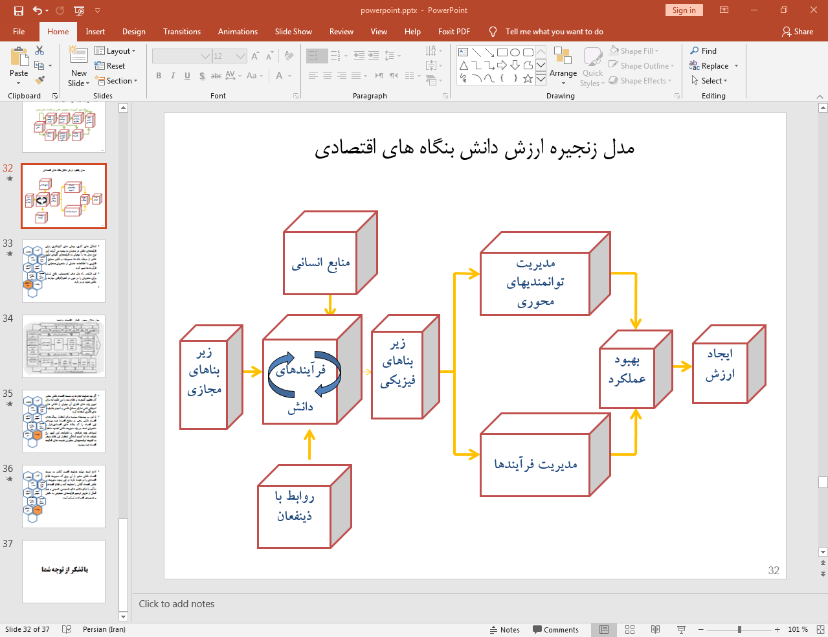The width and height of the screenshot is (828, 637).
Task: Center align text
Action: pyautogui.click(x=328, y=76)
